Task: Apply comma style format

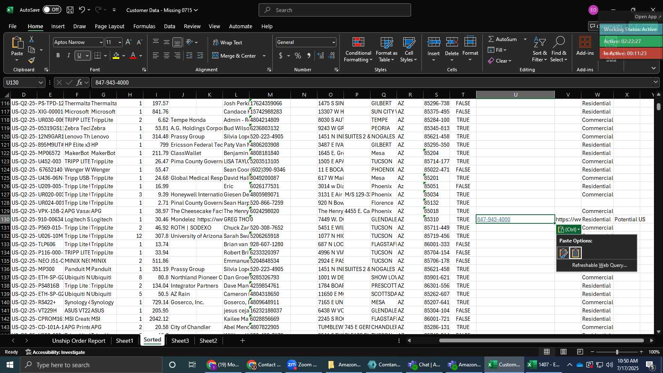Action: [309, 56]
